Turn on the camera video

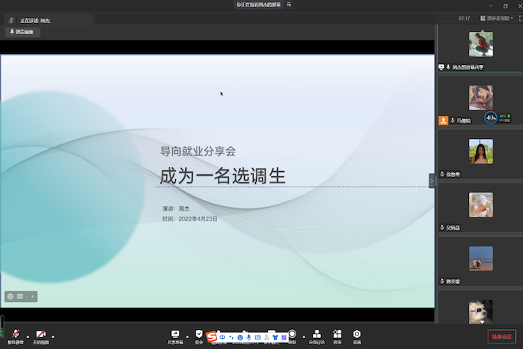[40, 336]
